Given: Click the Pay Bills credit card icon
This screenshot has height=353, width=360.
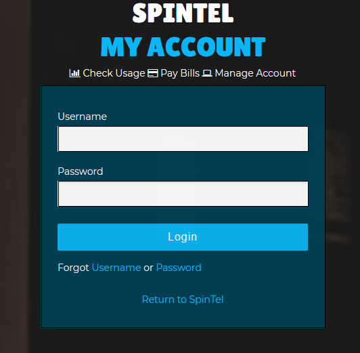Looking at the screenshot, I should [152, 73].
